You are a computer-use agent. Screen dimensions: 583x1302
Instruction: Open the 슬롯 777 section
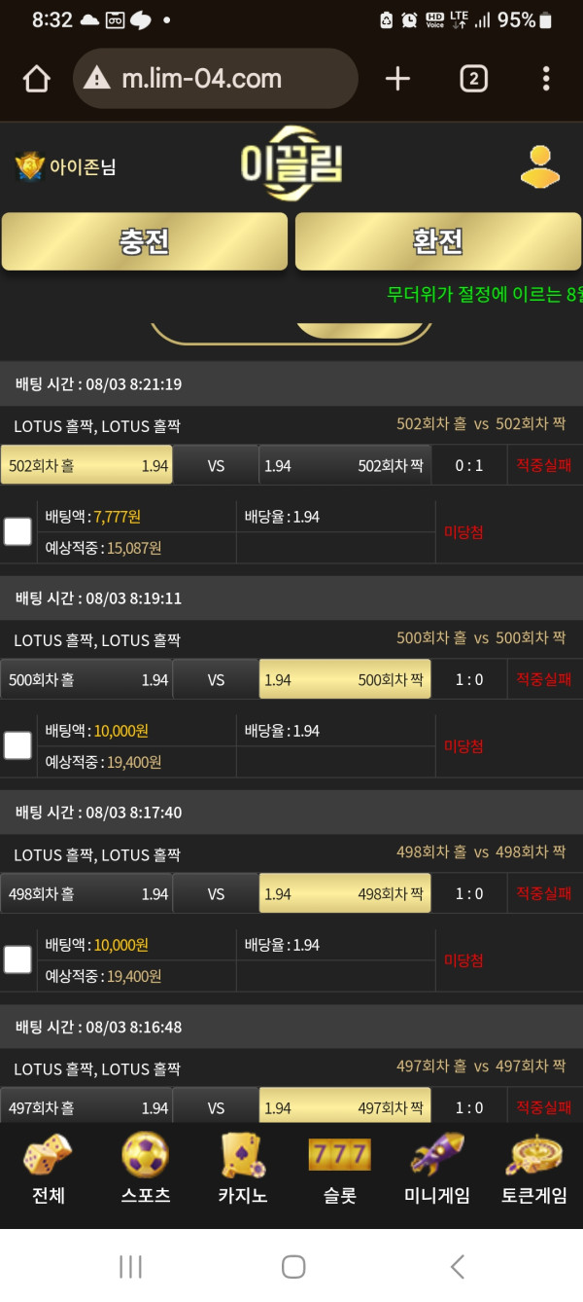[339, 1169]
